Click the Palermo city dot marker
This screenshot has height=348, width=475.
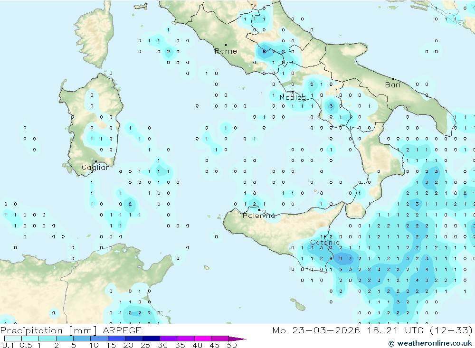point(259,209)
